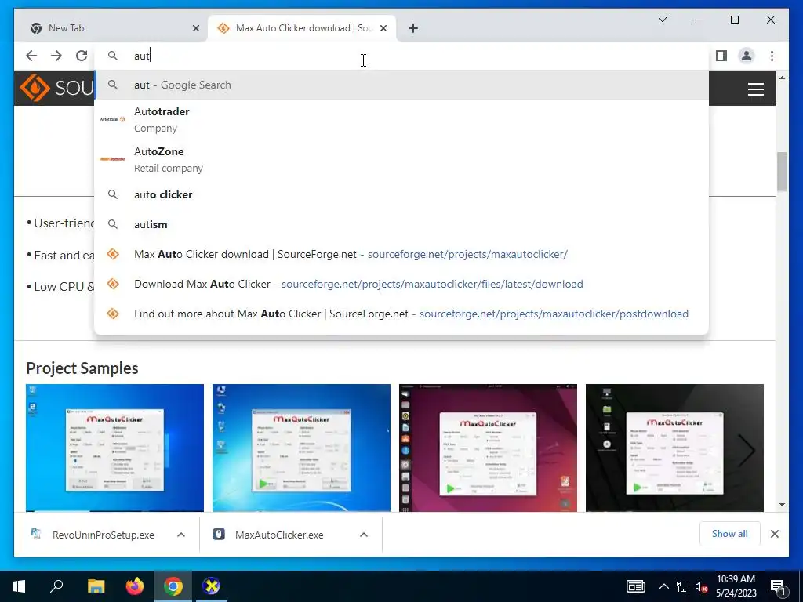Select 'aut - Google Search' suggestion
This screenshot has height=602, width=803.
401,85
